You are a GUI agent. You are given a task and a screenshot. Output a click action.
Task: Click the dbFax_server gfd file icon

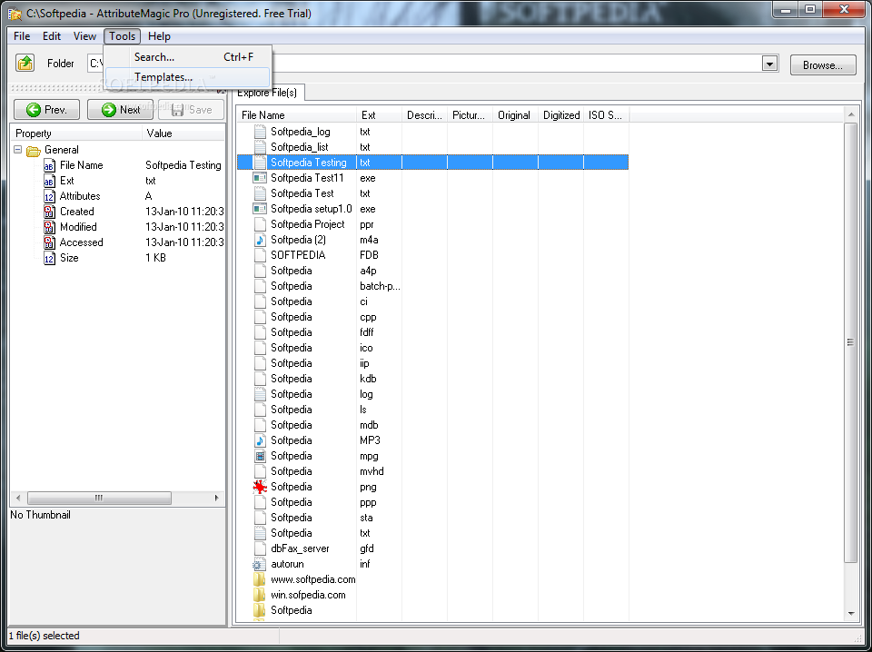coord(260,548)
